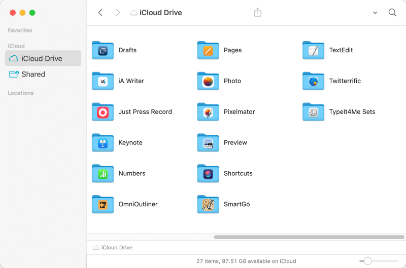Click the horizontal scrollbar
406x268 pixels.
pos(308,237)
